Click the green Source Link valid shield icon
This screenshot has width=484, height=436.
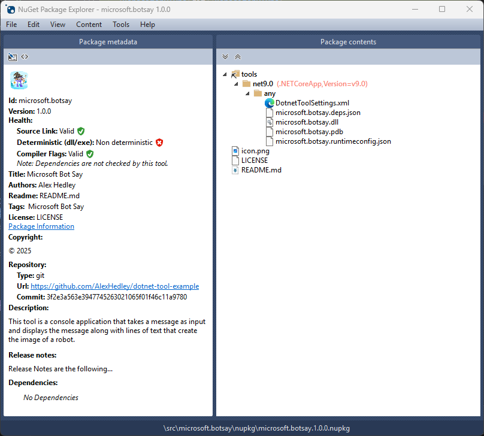coord(81,131)
